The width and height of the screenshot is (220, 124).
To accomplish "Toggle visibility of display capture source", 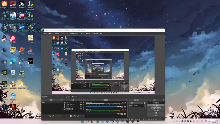I will point(81,109).
